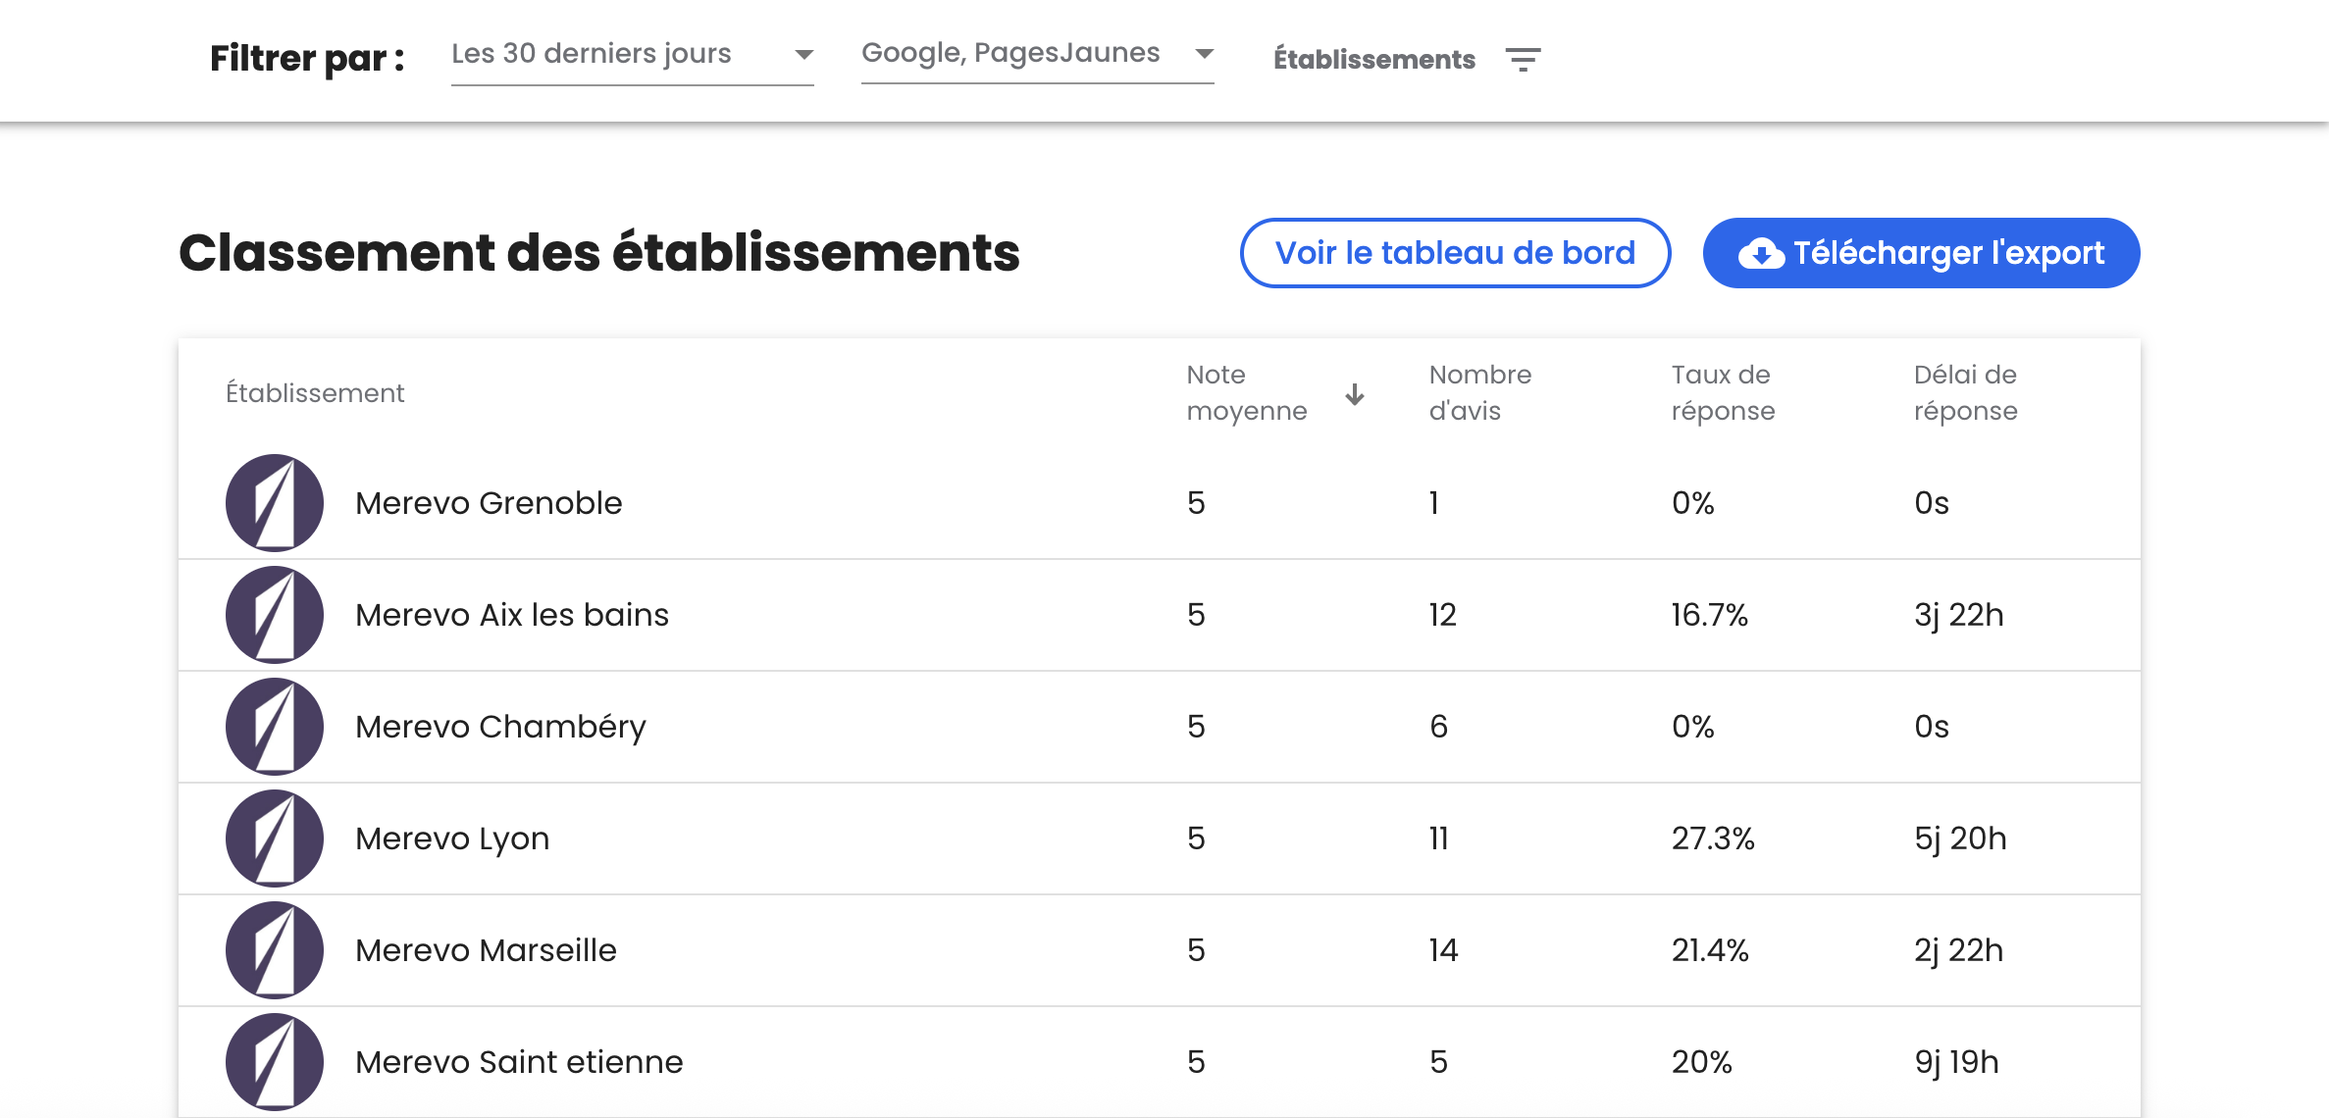Click the cloud download icon in export button

point(1761,254)
